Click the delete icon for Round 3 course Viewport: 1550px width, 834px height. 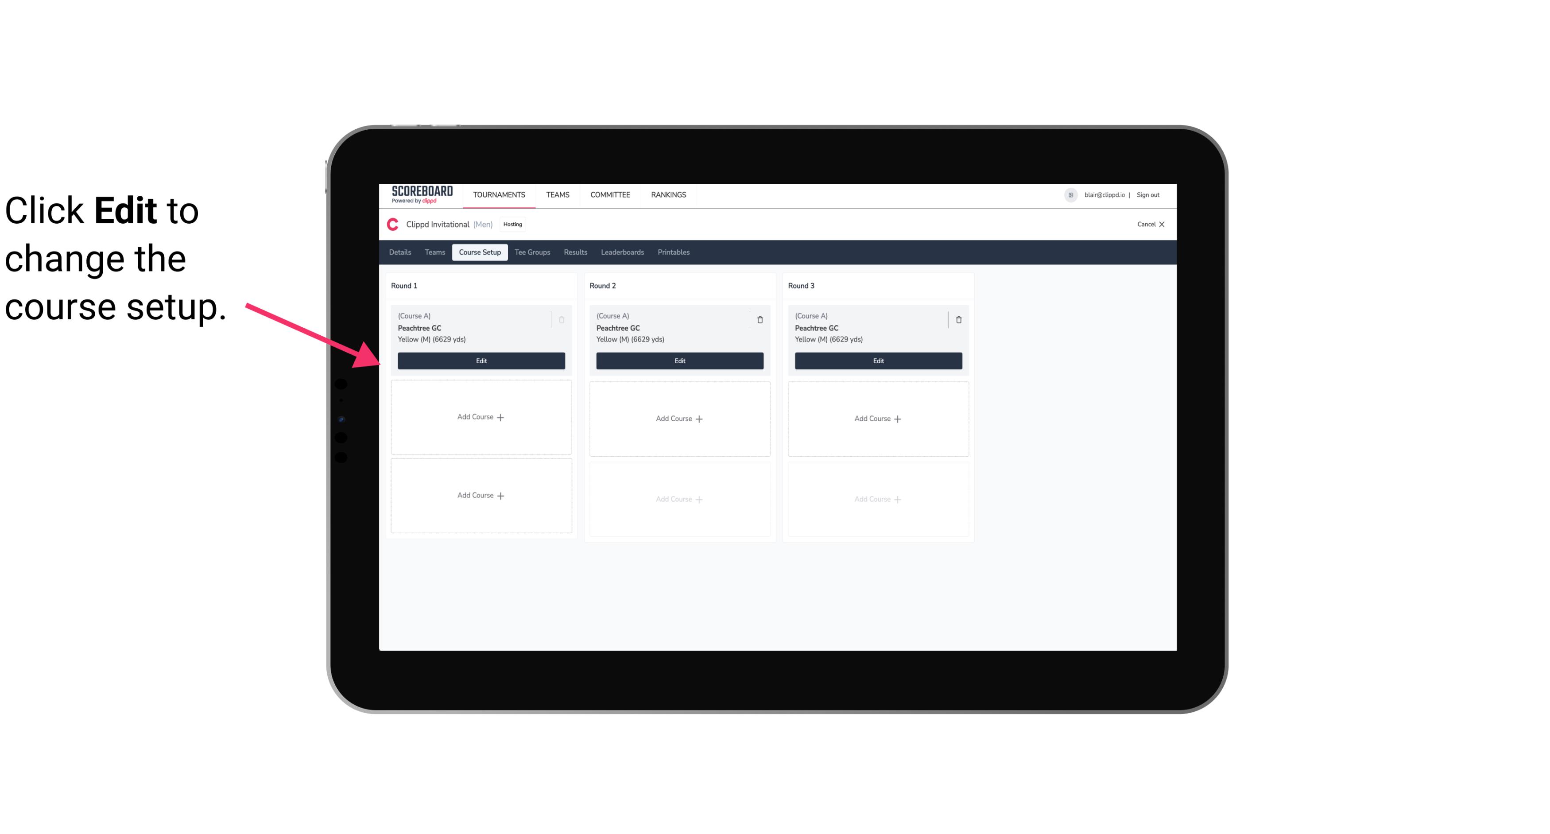click(x=958, y=319)
